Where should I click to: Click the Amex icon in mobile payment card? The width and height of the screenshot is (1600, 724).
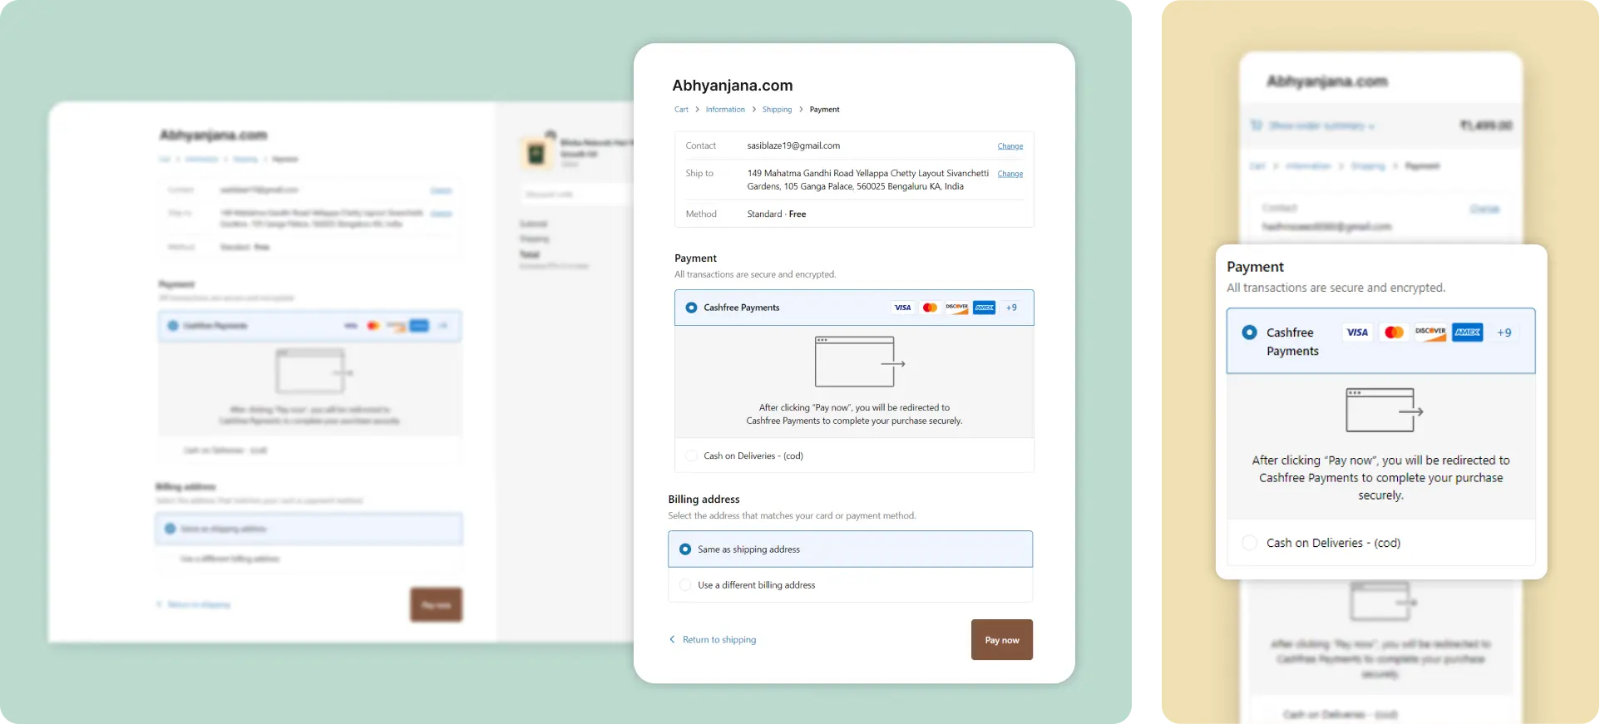(x=1468, y=332)
